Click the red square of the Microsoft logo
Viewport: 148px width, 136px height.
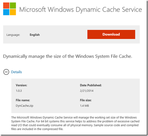6,5
